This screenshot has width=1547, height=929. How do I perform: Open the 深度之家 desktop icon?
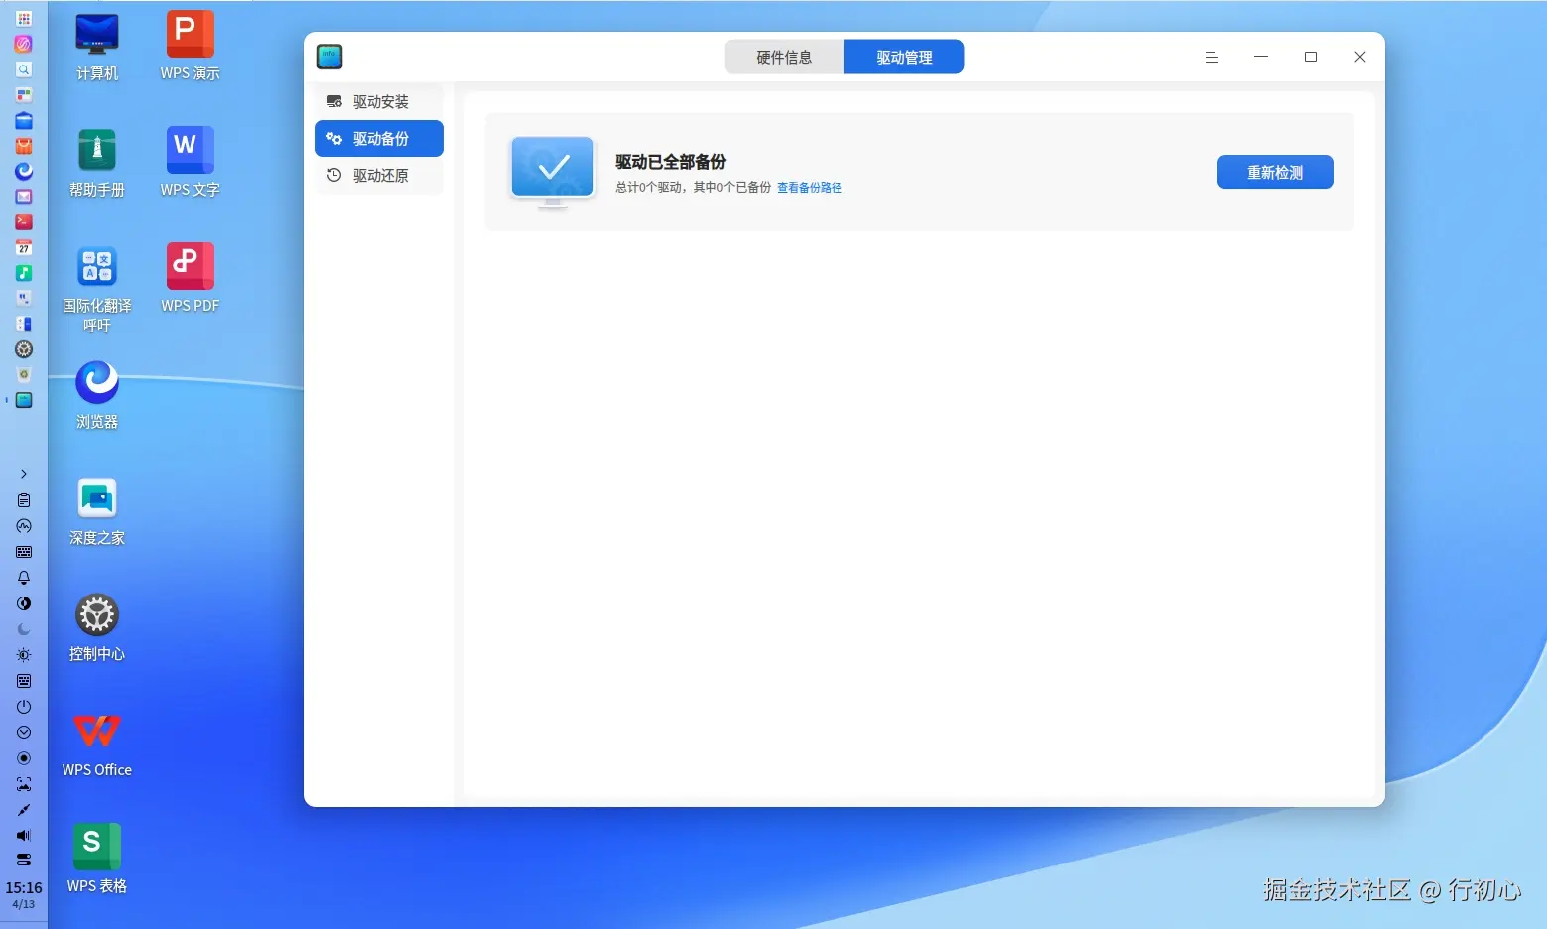pos(97,511)
